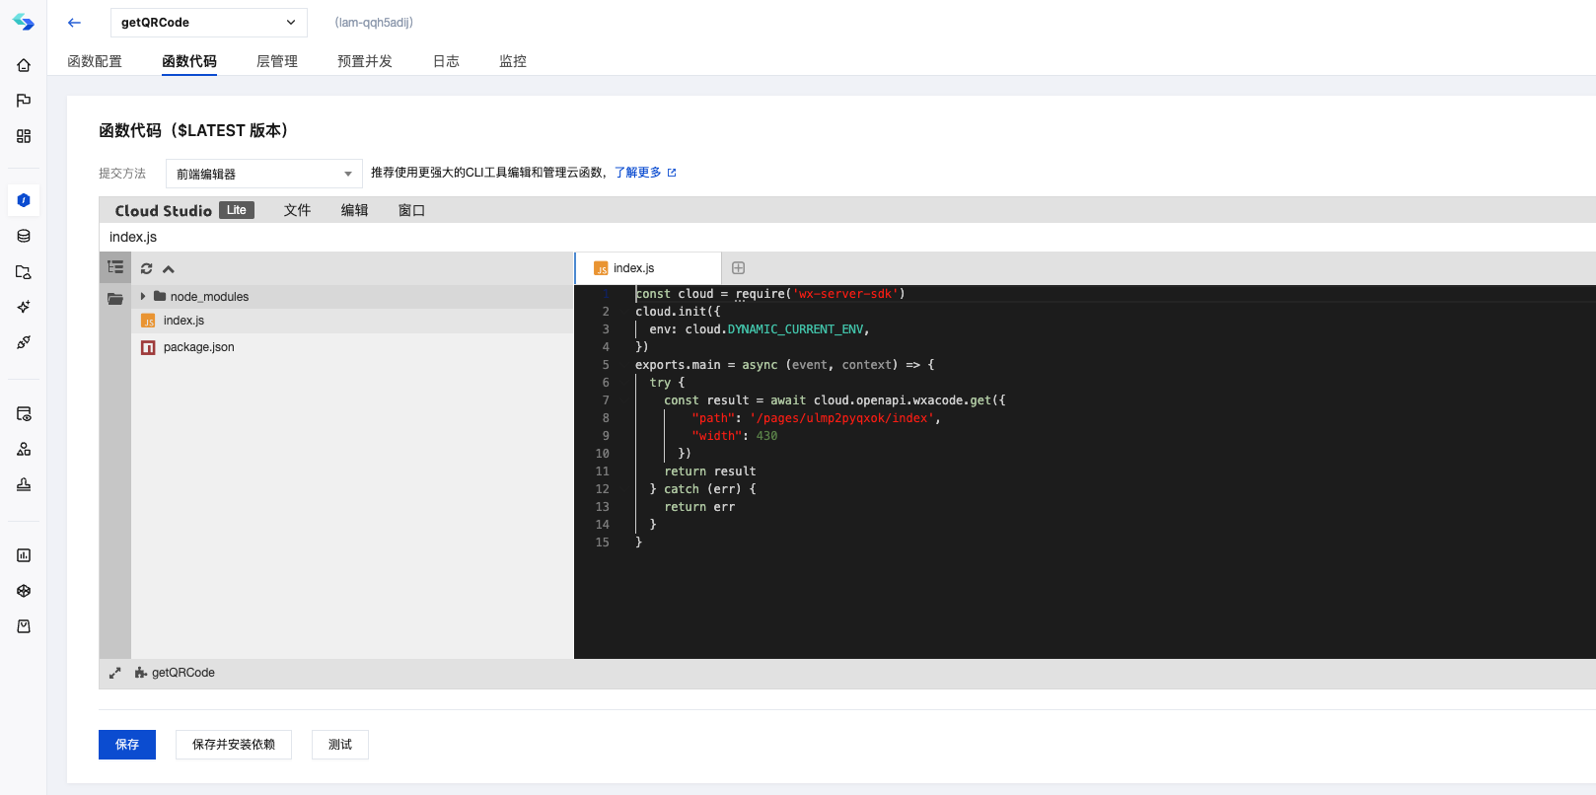Open the 窗口 menu in Cloud Studio
This screenshot has width=1596, height=795.
(411, 210)
